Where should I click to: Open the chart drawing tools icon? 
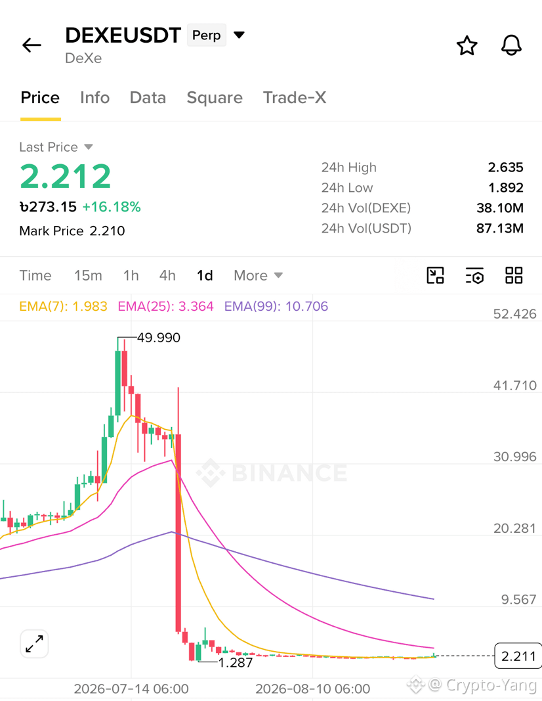[x=435, y=275]
